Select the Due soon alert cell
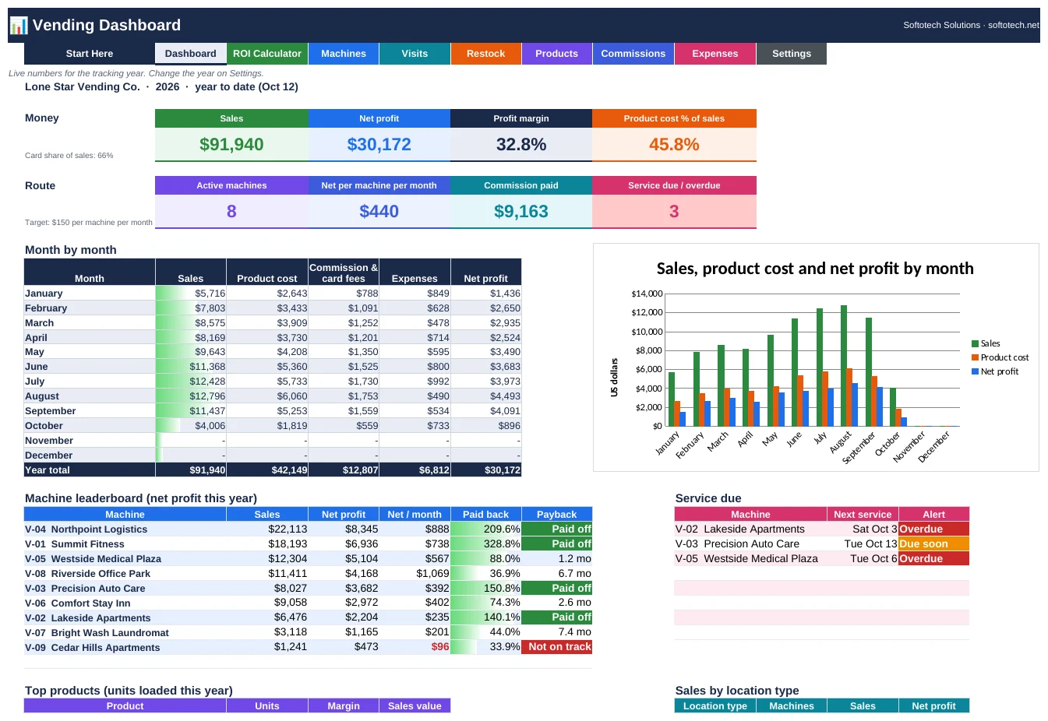The height and width of the screenshot is (721, 1048). pyautogui.click(x=933, y=544)
